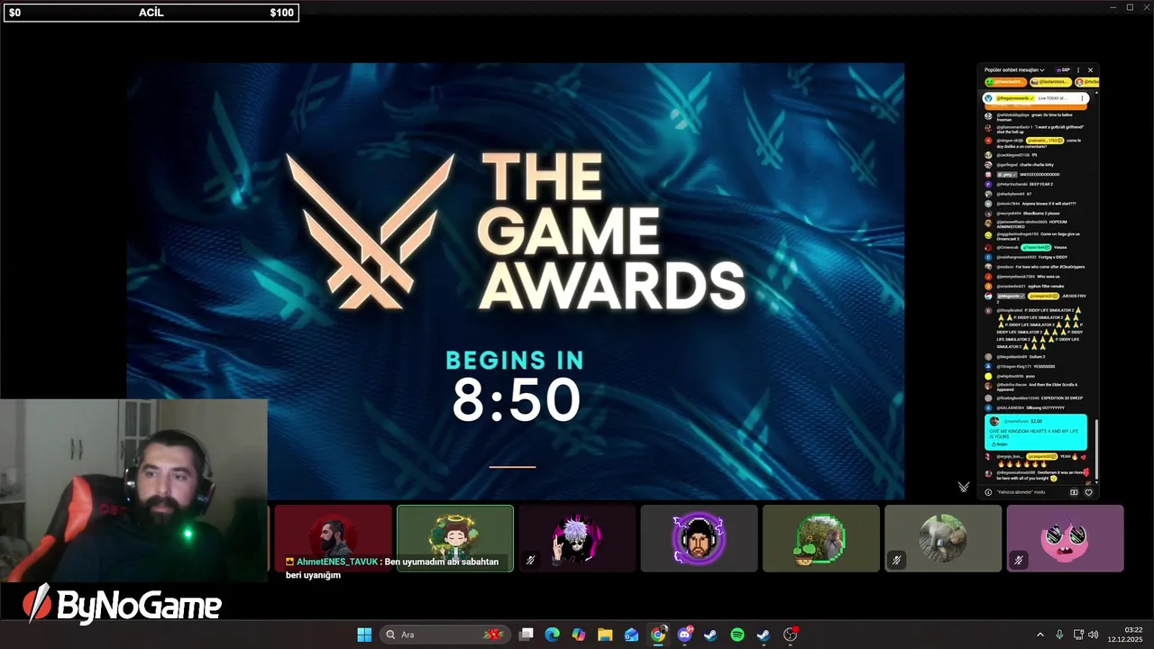Expand the Popüler sohbet mesajları dropdown
Screen dimensions: 1154x649
pos(1014,69)
